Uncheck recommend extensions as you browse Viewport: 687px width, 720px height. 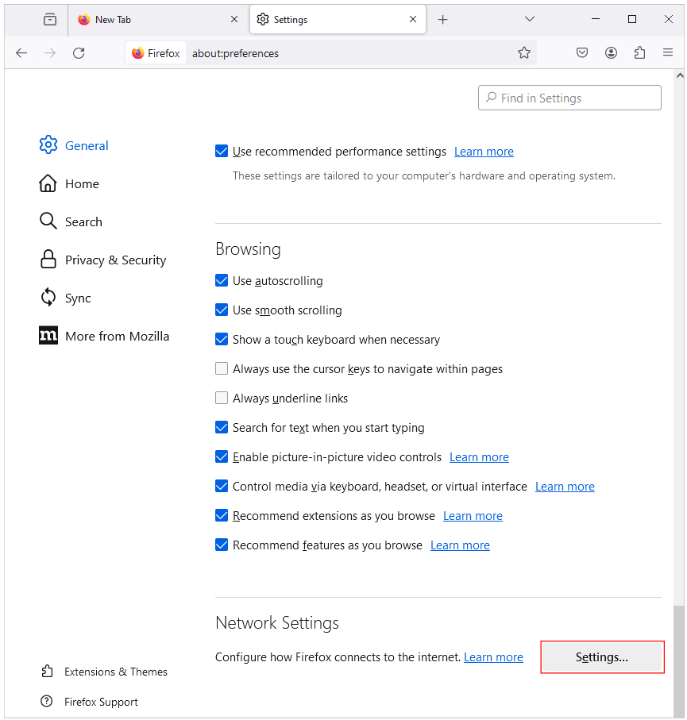(222, 515)
